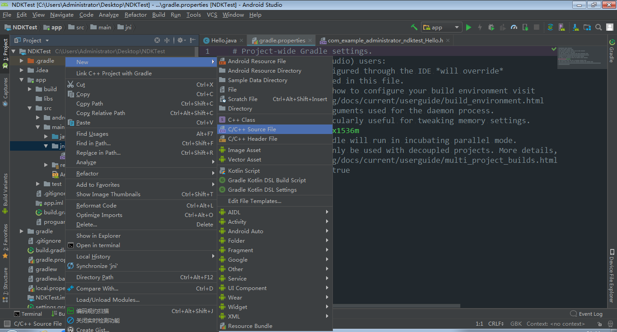
Task: Attach debugger to Android process icon
Action: (x=525, y=27)
